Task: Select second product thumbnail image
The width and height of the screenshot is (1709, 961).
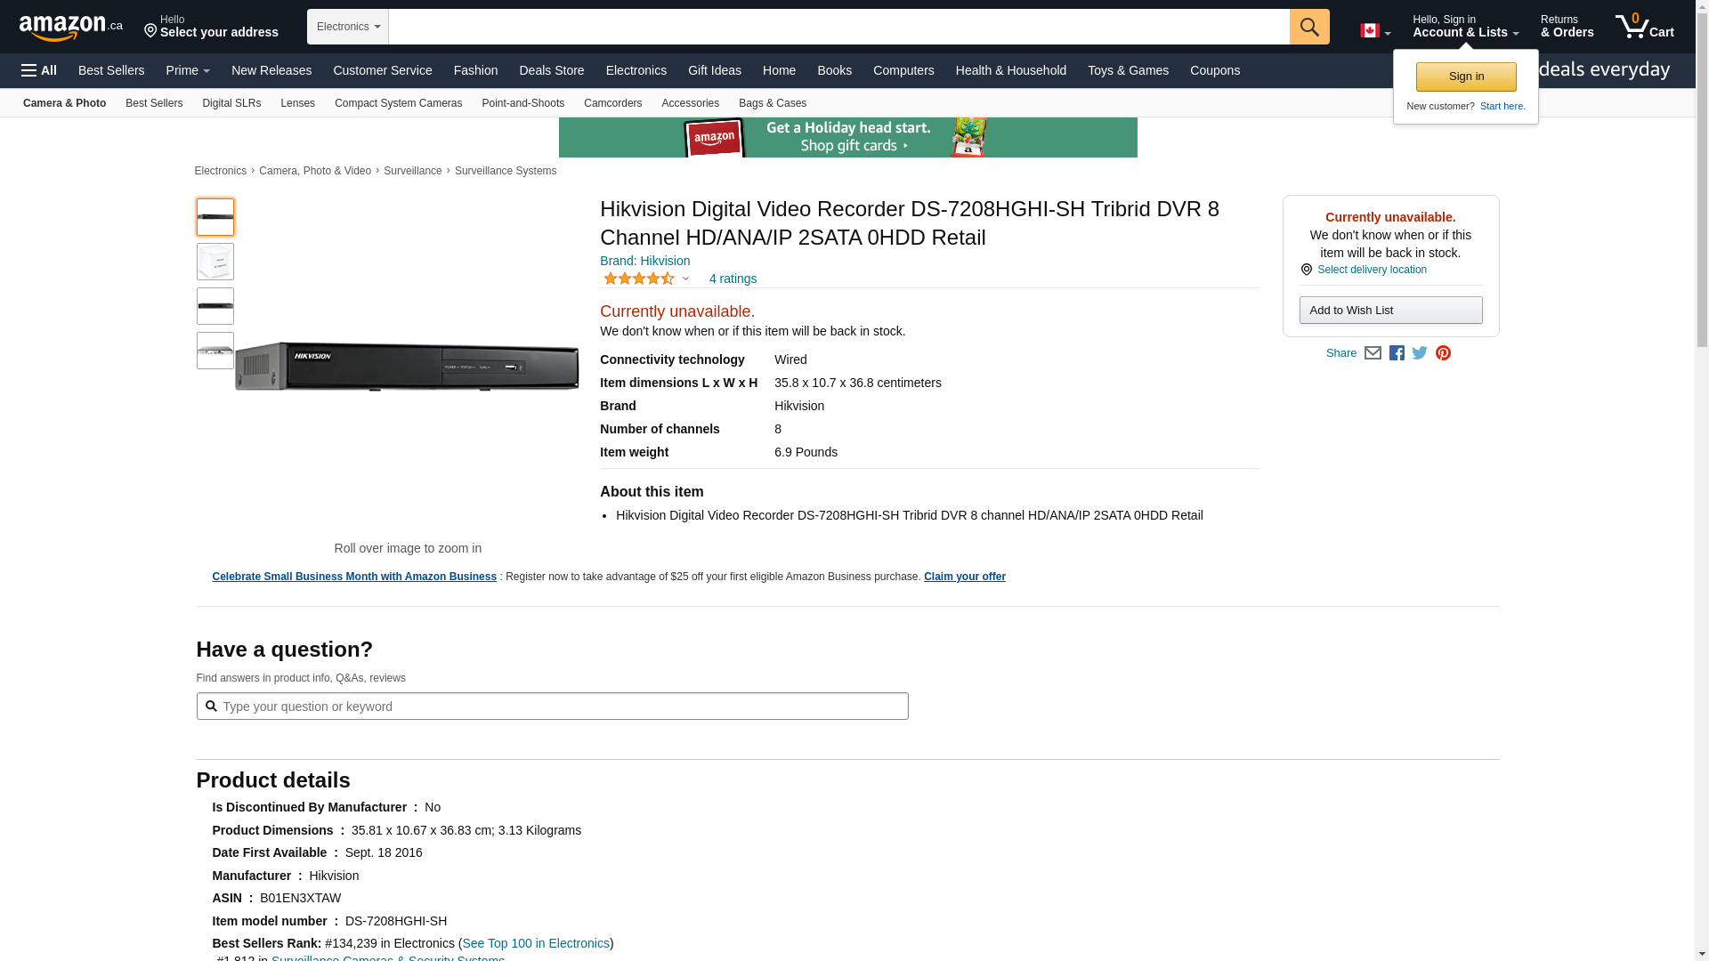Action: [x=215, y=262]
